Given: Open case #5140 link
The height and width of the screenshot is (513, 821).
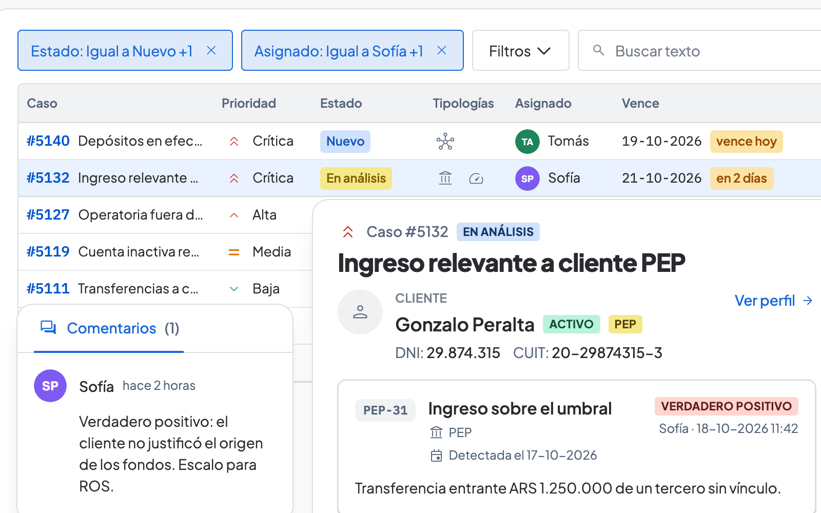Looking at the screenshot, I should 48,141.
